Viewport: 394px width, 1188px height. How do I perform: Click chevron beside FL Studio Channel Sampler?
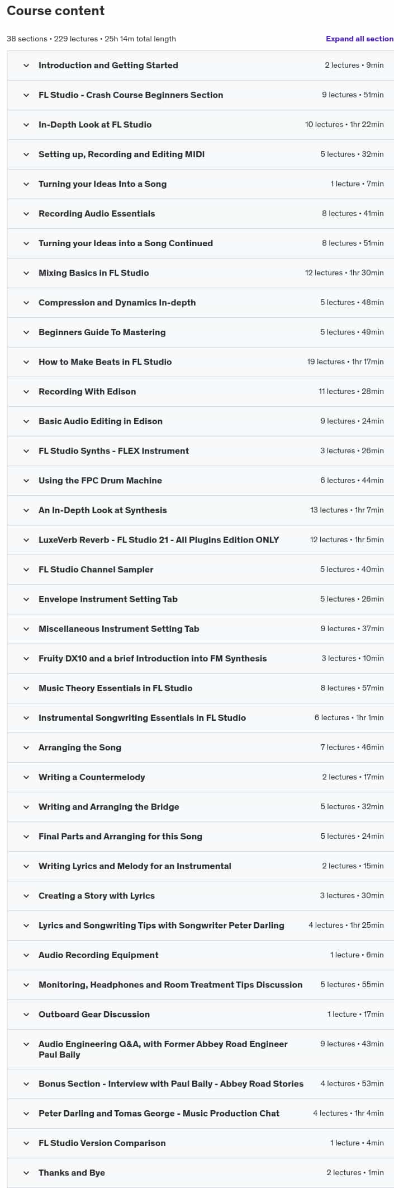click(26, 570)
